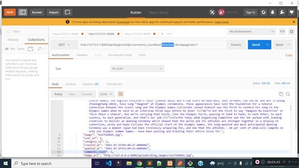Select the Builder tab

(x=136, y=13)
